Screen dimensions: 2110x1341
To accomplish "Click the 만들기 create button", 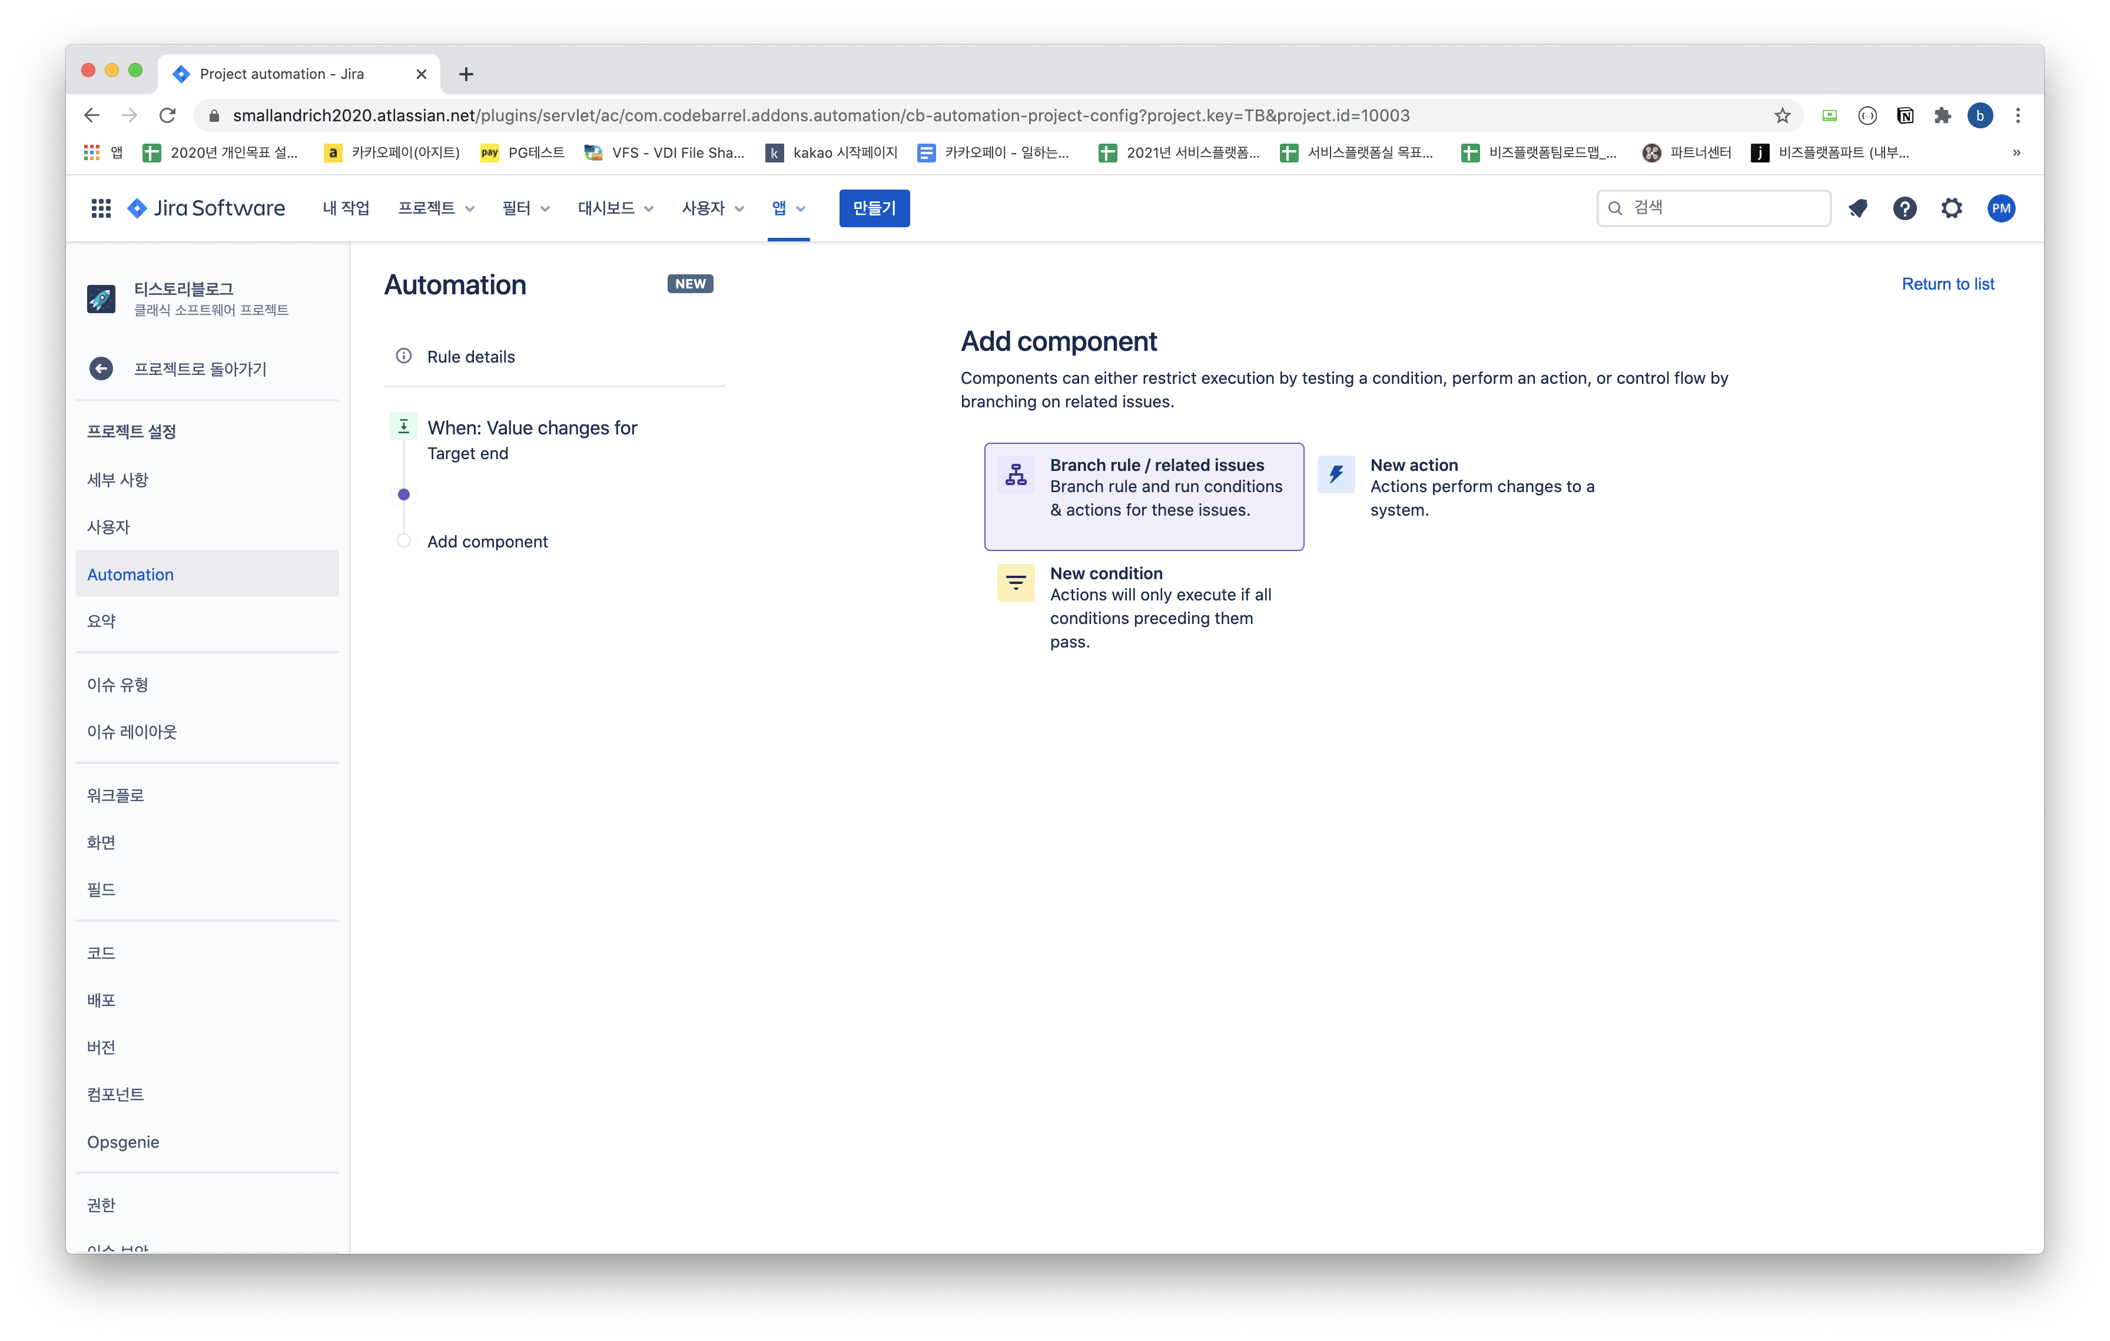I will 874,208.
